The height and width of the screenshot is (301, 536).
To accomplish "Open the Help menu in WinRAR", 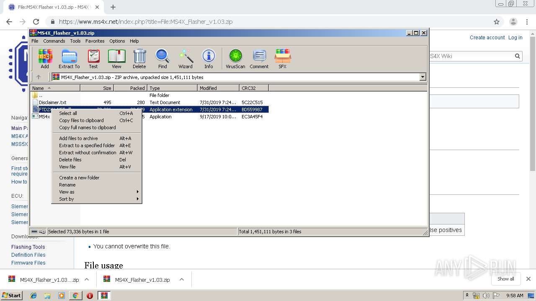I will [x=134, y=41].
